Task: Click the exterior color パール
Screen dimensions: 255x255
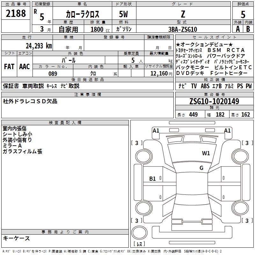Action: click(x=69, y=60)
